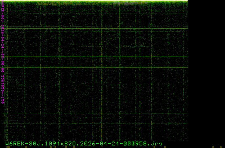Click the bright yellow-green band at top
The width and height of the screenshot is (225, 148).
click(94, 1)
